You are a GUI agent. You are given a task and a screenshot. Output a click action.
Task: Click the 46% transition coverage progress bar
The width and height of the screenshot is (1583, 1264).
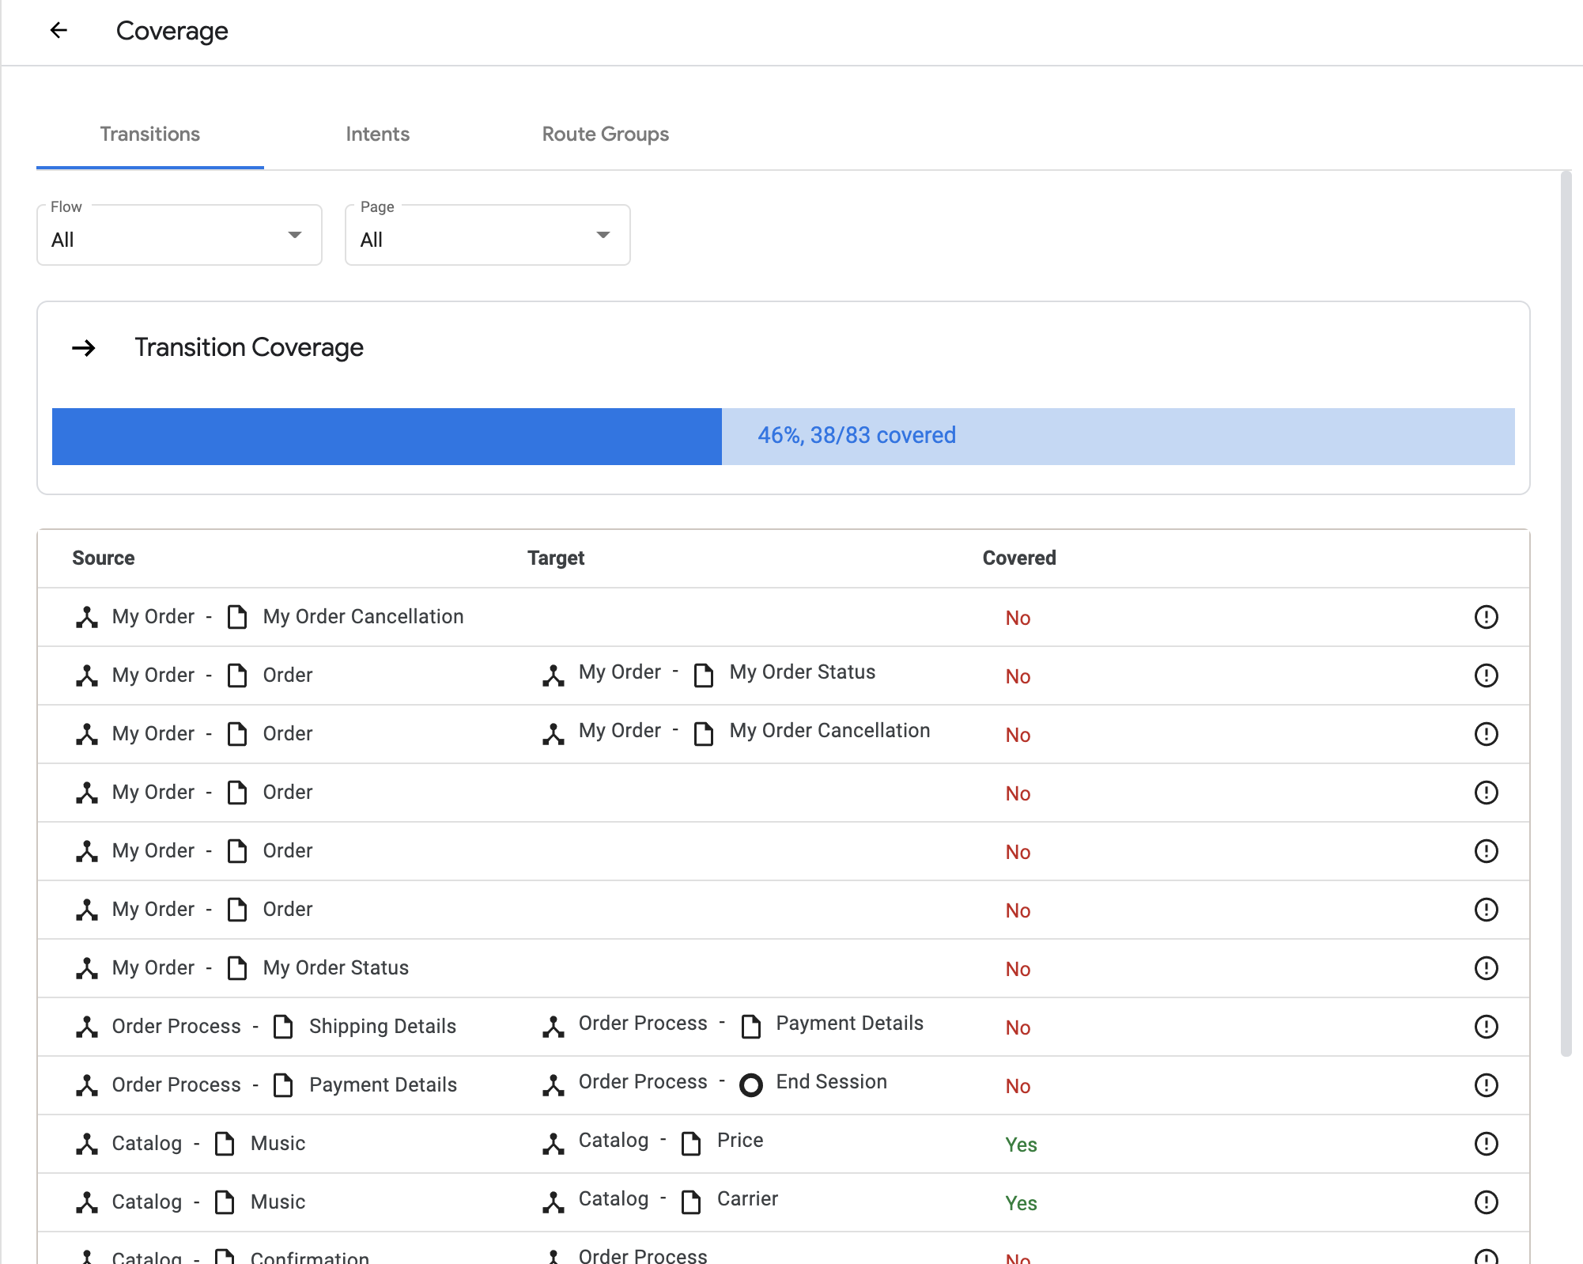783,436
